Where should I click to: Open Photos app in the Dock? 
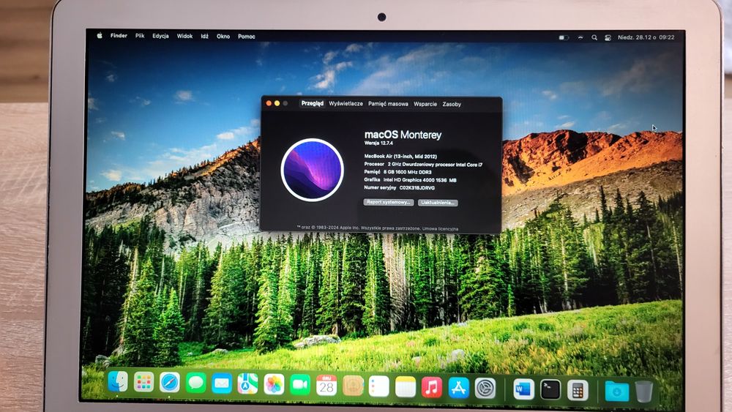(x=274, y=385)
